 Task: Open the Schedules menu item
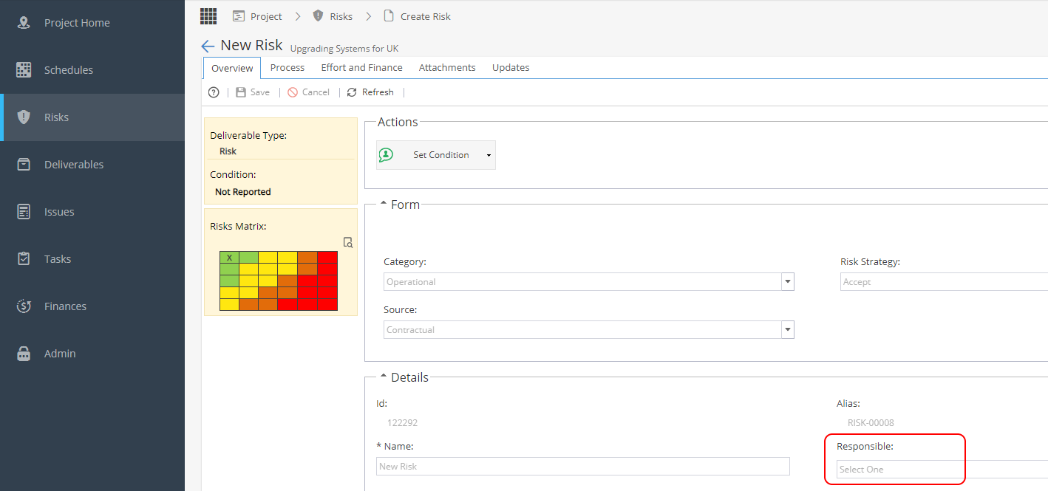pos(92,70)
